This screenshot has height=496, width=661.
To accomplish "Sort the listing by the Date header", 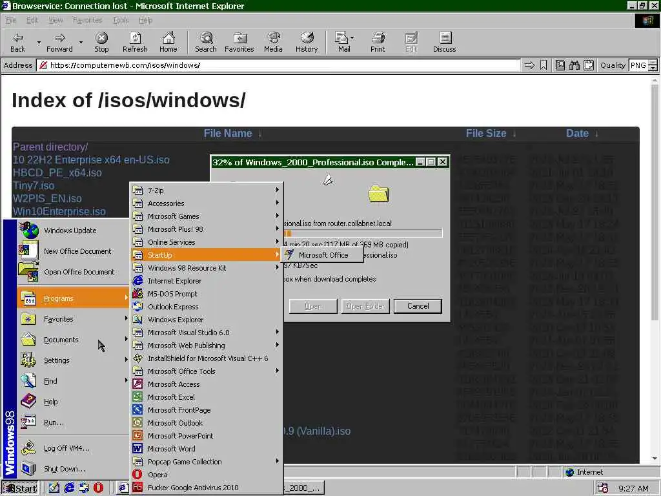I will coord(577,133).
